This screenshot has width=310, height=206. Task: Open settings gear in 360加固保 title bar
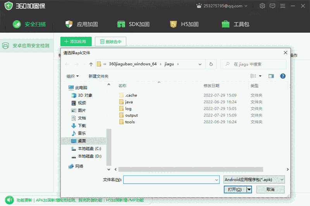tap(262, 6)
